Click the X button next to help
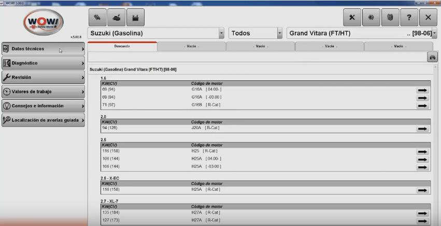 click(x=428, y=18)
